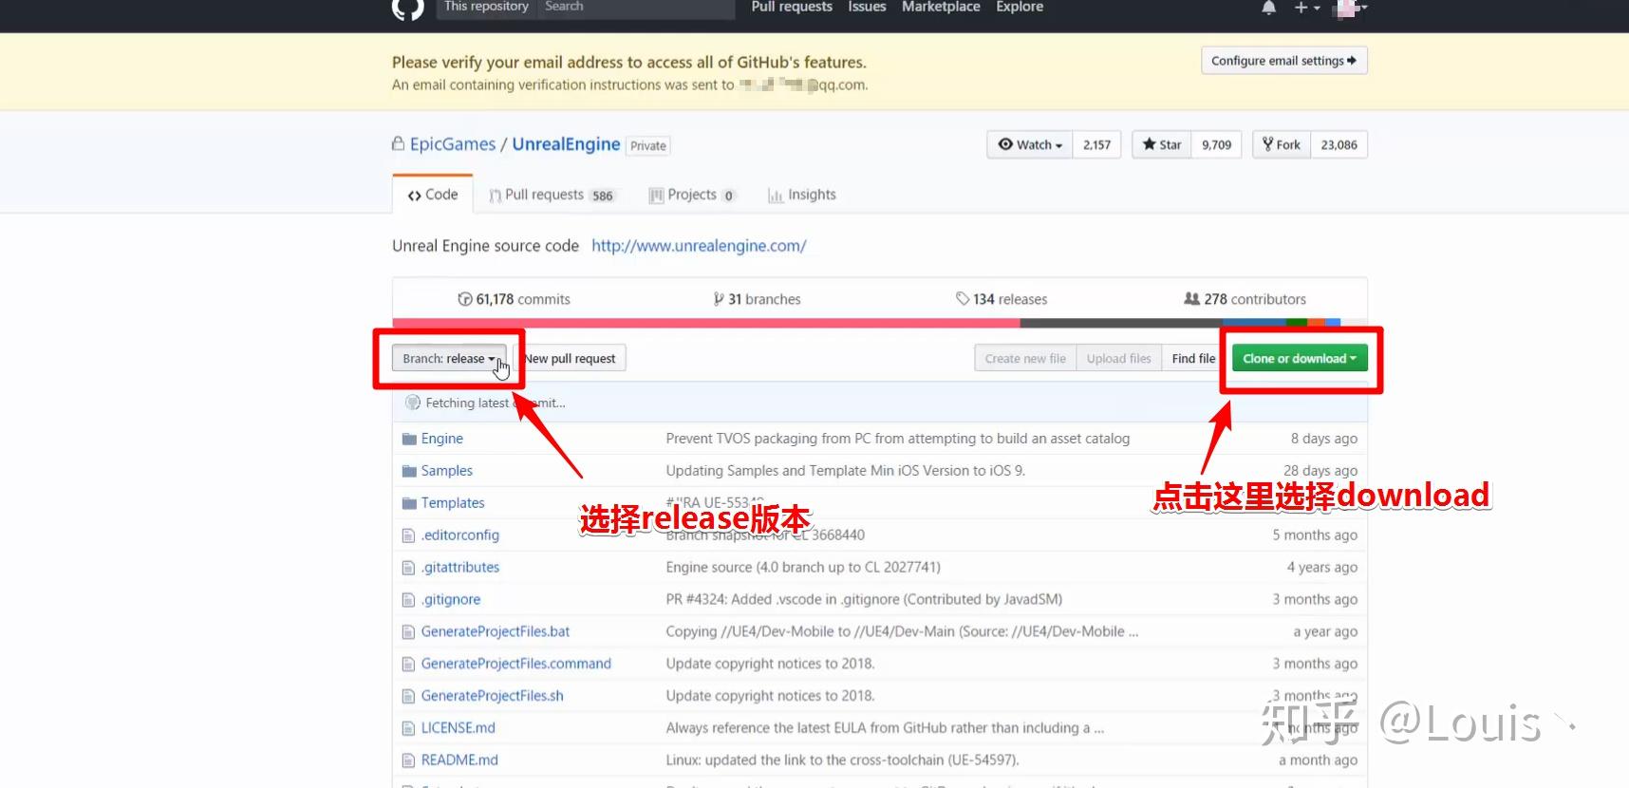Open Issues in the top navigation
Viewport: 1629px width, 788px height.
point(867,8)
